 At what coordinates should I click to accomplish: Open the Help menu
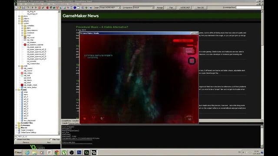80,4
